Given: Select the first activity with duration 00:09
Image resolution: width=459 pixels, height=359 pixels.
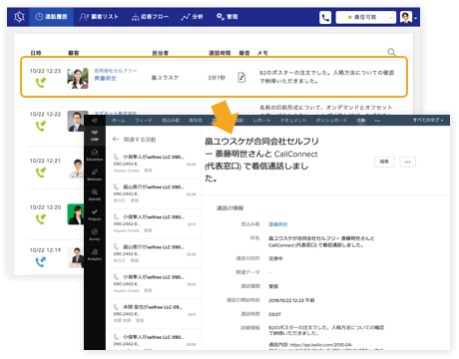Looking at the screenshot, I should point(154,164).
